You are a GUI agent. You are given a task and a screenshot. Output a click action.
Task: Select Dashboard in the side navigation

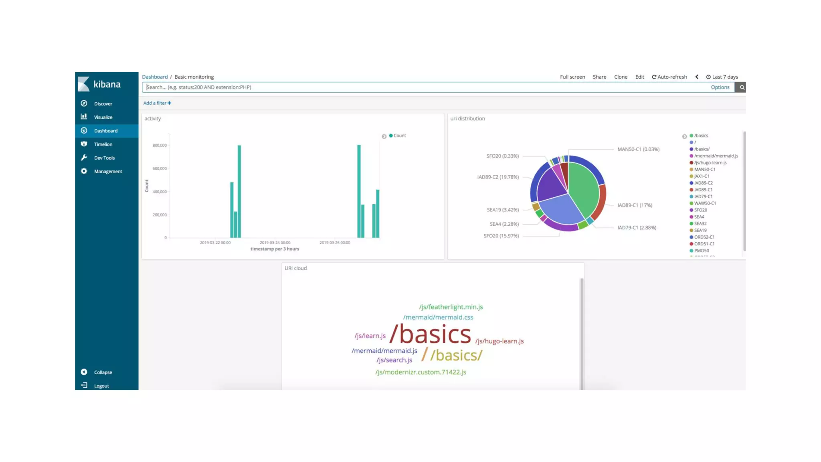(x=106, y=131)
